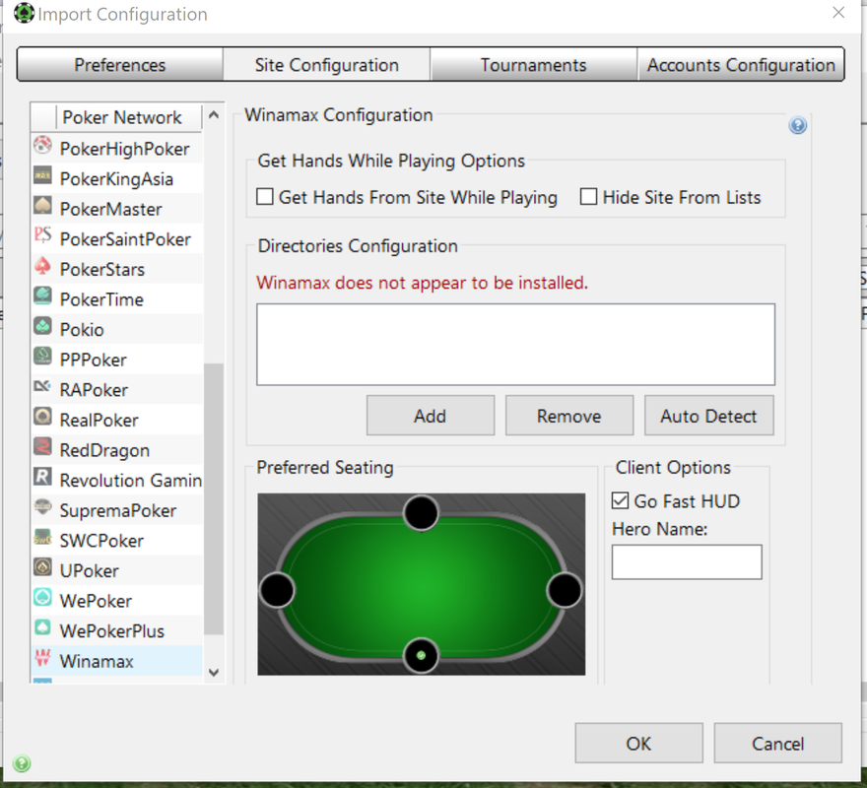Click the Winamax W icon
Screen dimensions: 867x788
[x=42, y=658]
